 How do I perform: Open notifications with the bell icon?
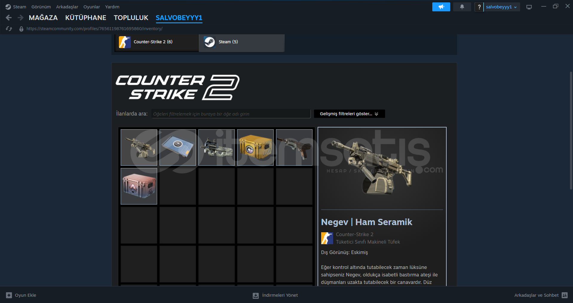tap(462, 7)
